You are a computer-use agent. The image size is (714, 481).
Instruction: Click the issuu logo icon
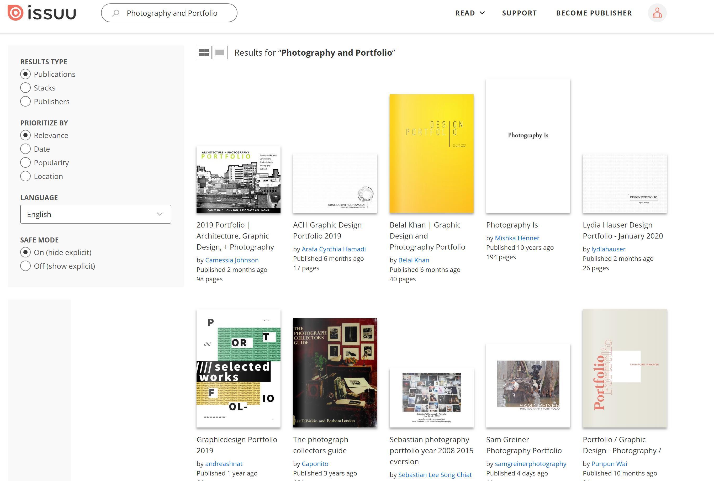(15, 13)
